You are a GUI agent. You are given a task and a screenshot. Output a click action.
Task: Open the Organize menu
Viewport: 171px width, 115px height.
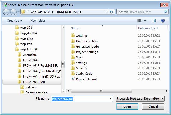click(x=14, y=21)
